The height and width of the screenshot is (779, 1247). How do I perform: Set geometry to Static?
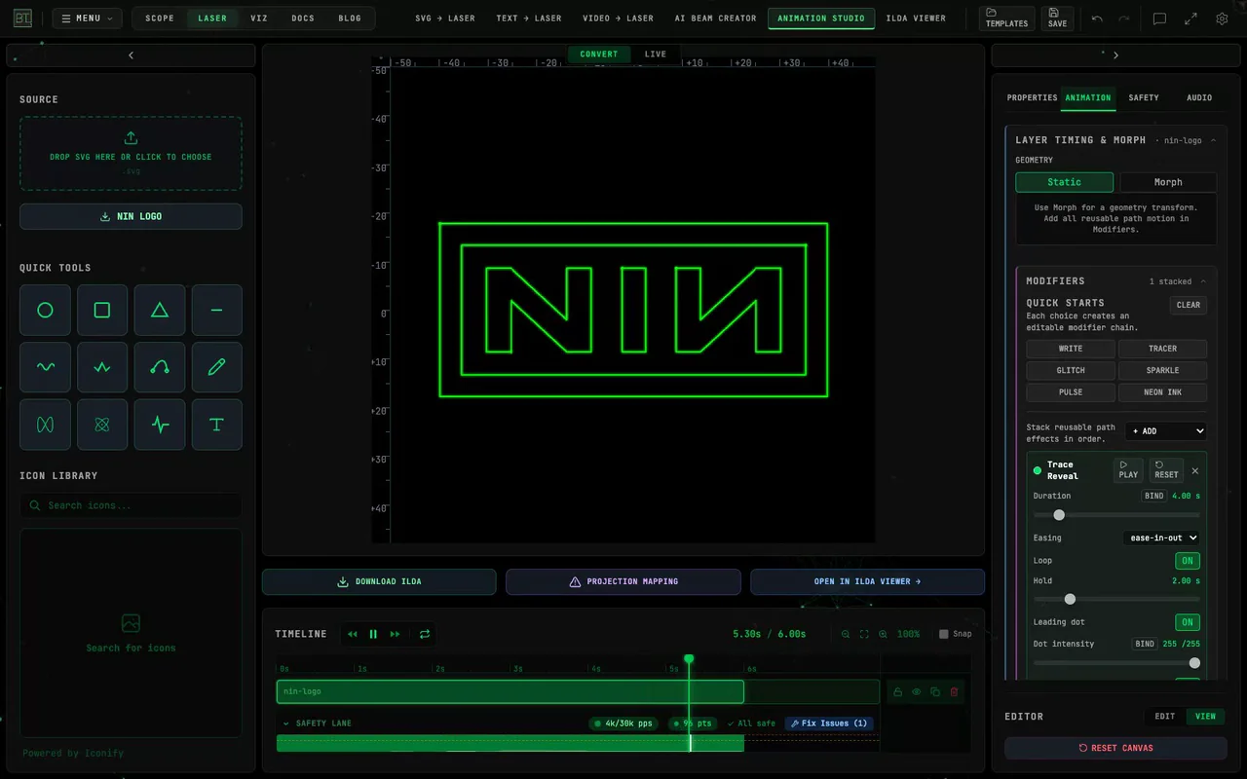(x=1064, y=182)
